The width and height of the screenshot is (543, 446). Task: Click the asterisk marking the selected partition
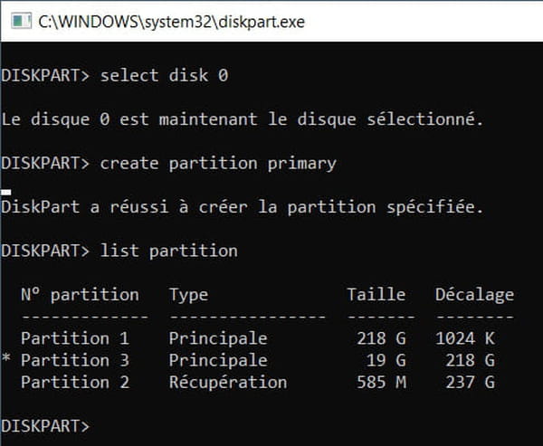(x=6, y=358)
